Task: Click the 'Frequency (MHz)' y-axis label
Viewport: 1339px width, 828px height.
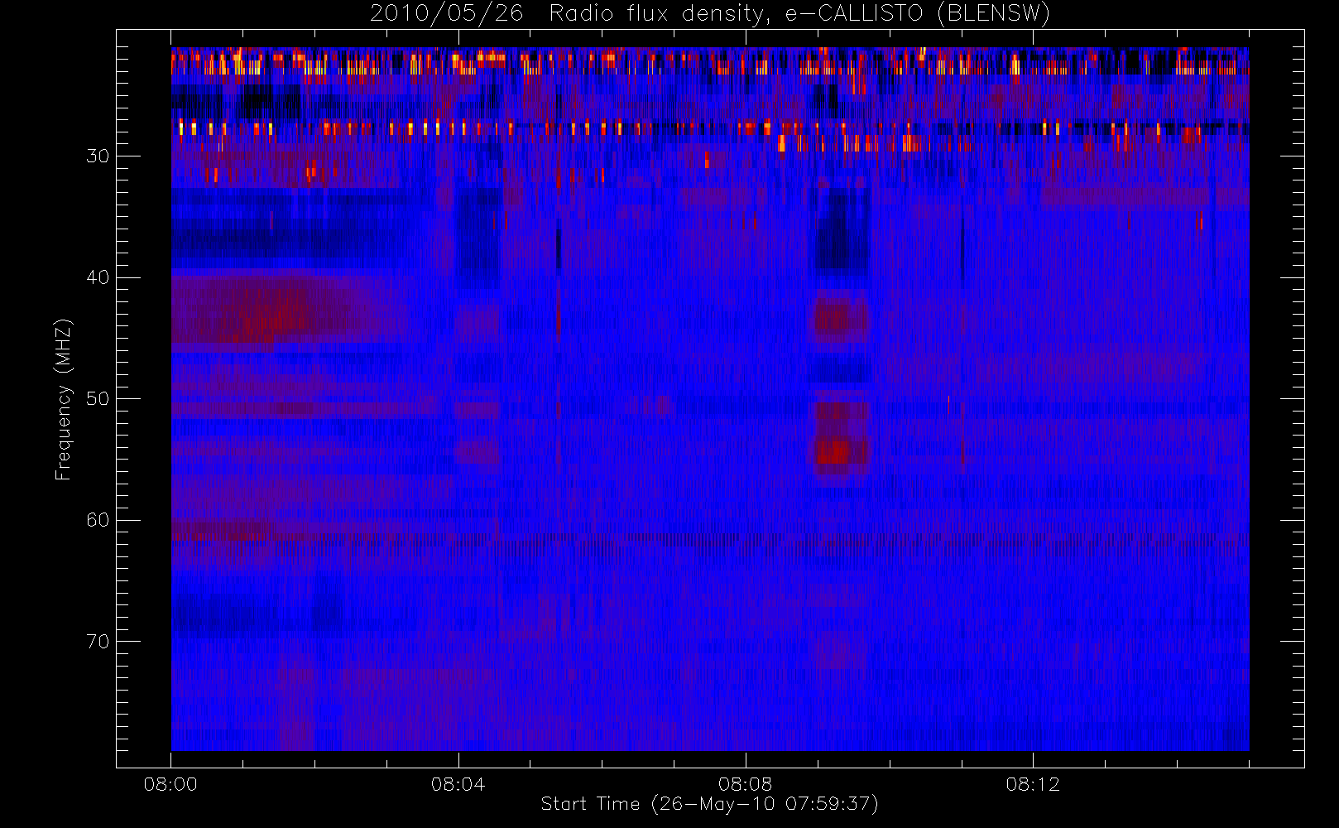Action: (x=63, y=399)
